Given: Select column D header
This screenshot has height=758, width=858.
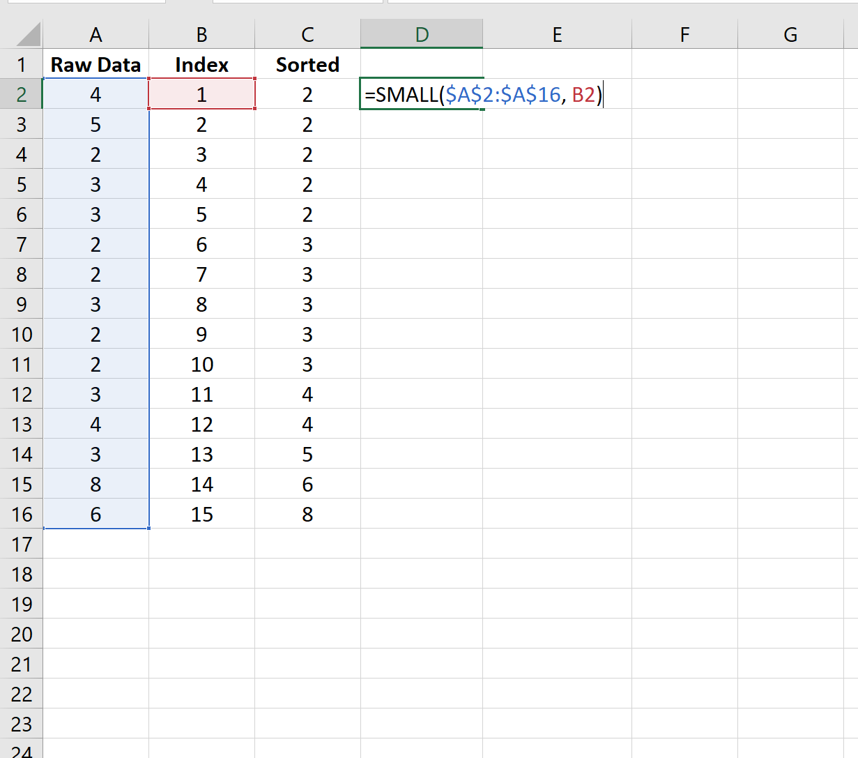Looking at the screenshot, I should point(422,34).
